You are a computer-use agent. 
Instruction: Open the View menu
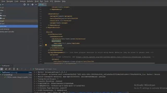tap(3, 1)
